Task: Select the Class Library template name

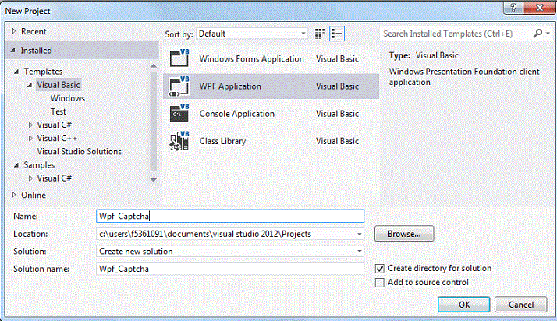Action: coord(222,141)
